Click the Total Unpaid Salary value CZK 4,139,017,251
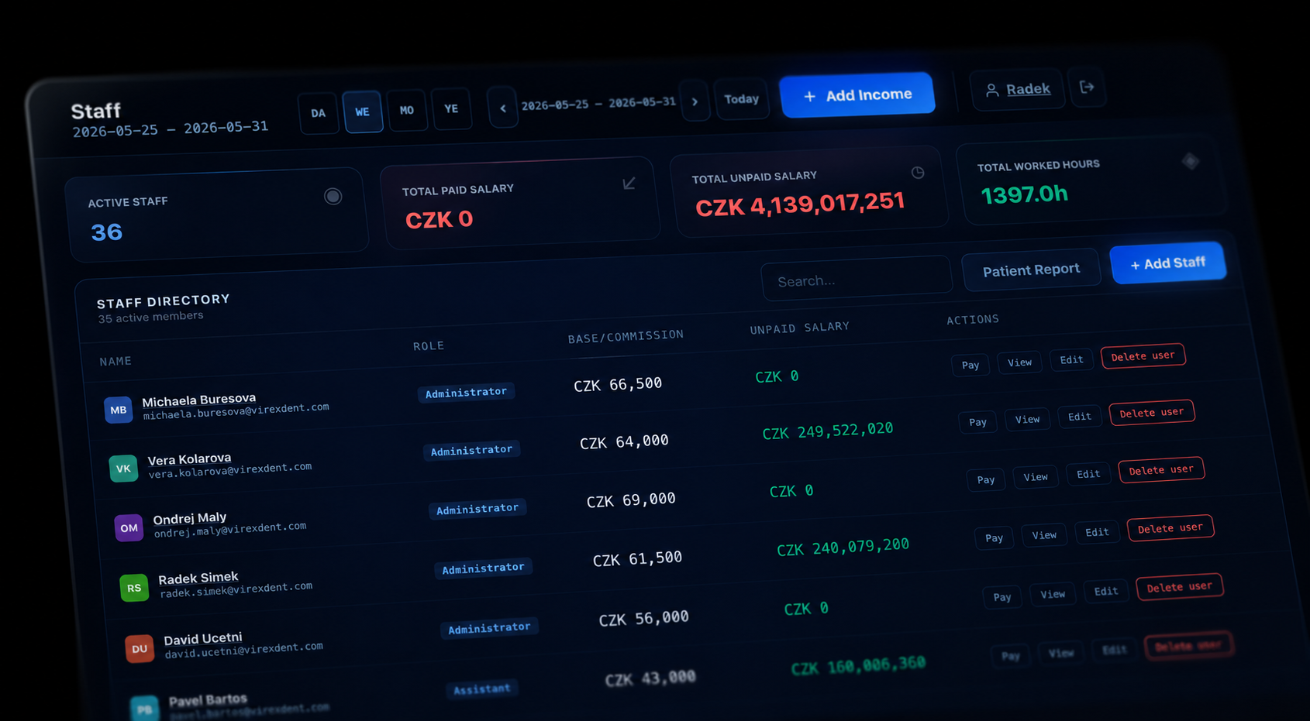 [x=800, y=205]
